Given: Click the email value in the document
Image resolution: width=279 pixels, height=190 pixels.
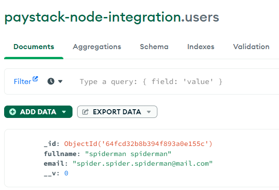Looking at the screenshot, I should (142, 163).
